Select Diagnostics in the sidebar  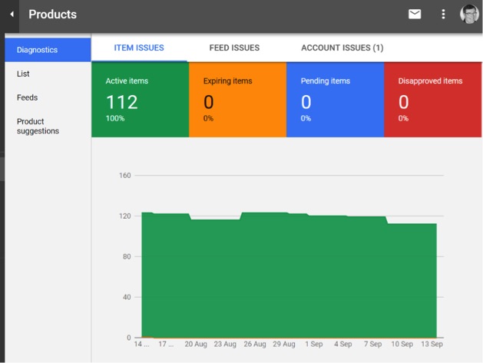coord(48,50)
